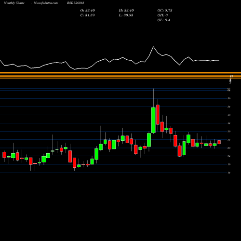Click the 'Monthly Charts' title text
Image resolution: width=241 pixels, height=241 pixels.
click(x=14, y=3)
